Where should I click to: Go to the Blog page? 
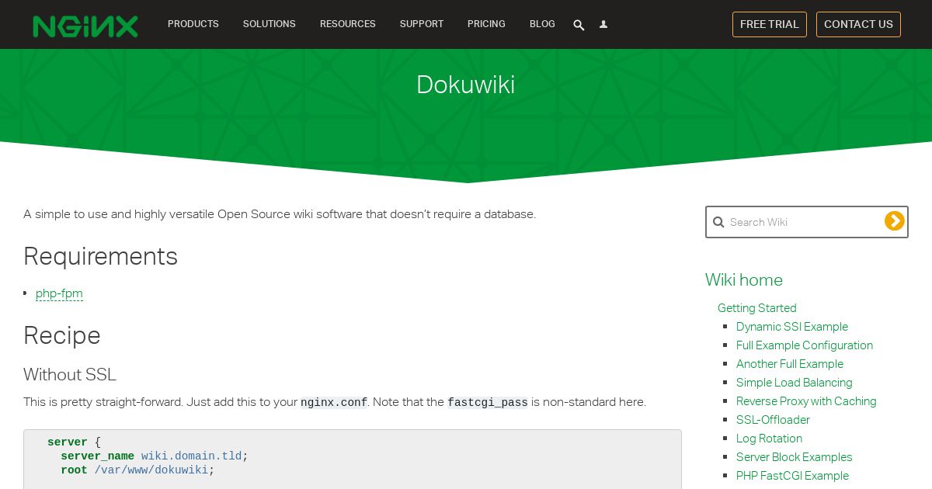[x=542, y=24]
